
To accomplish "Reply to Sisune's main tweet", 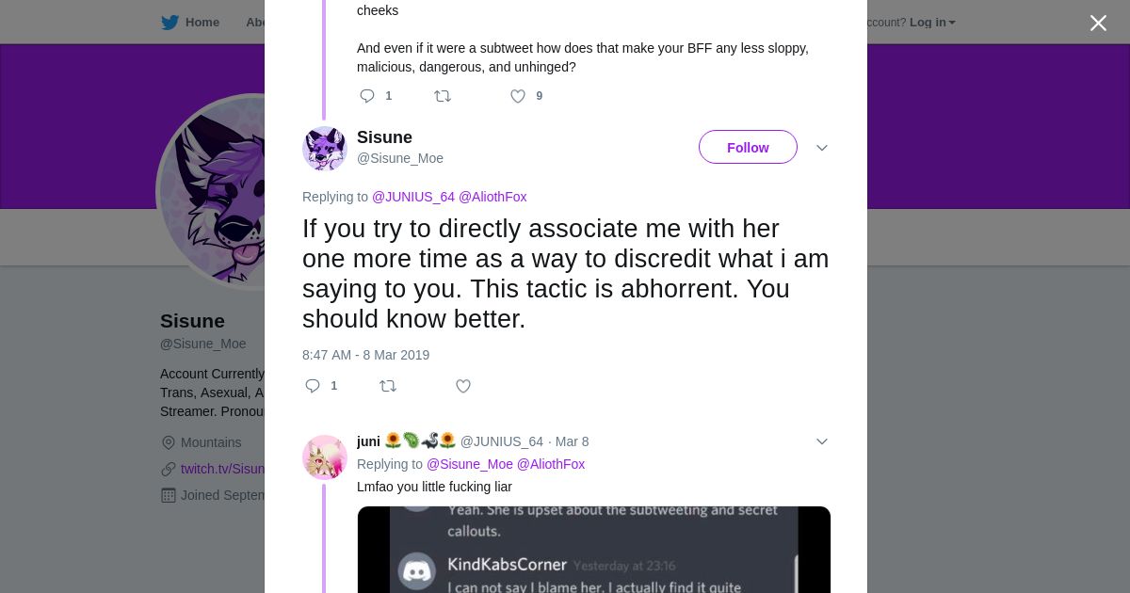I will [314, 386].
